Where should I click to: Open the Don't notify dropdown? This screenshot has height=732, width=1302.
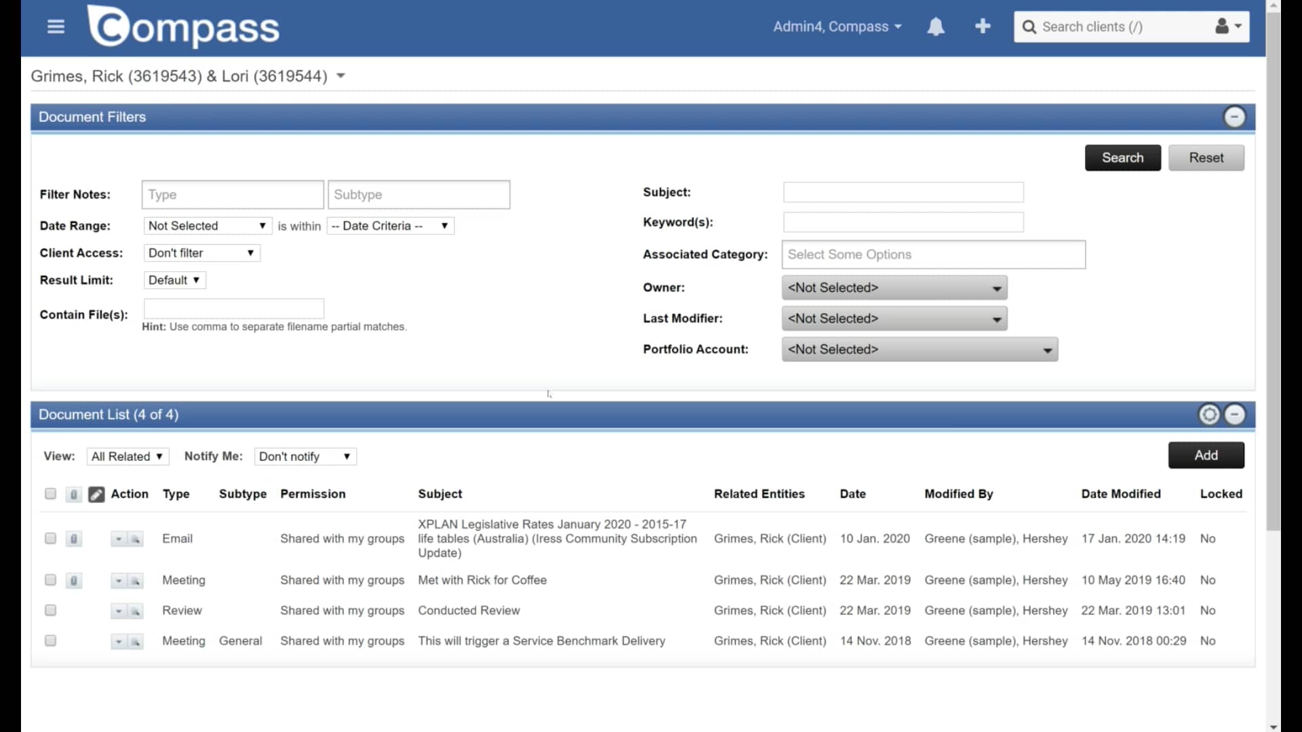coord(304,456)
